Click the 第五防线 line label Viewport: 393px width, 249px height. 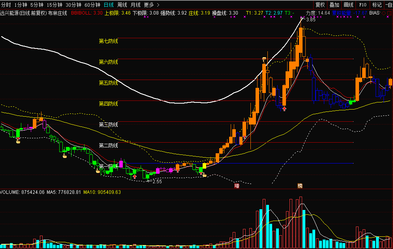[108, 83]
